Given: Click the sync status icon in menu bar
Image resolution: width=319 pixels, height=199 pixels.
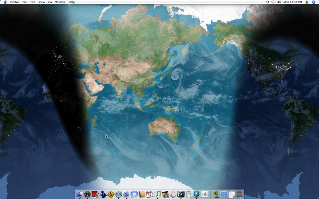Looking at the screenshot, I should (x=268, y=2).
